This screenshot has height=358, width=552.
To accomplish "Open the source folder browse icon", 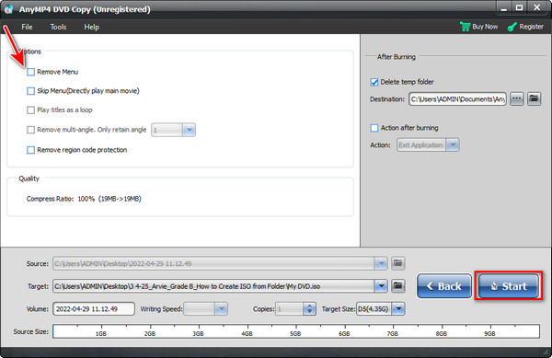I will 397,263.
